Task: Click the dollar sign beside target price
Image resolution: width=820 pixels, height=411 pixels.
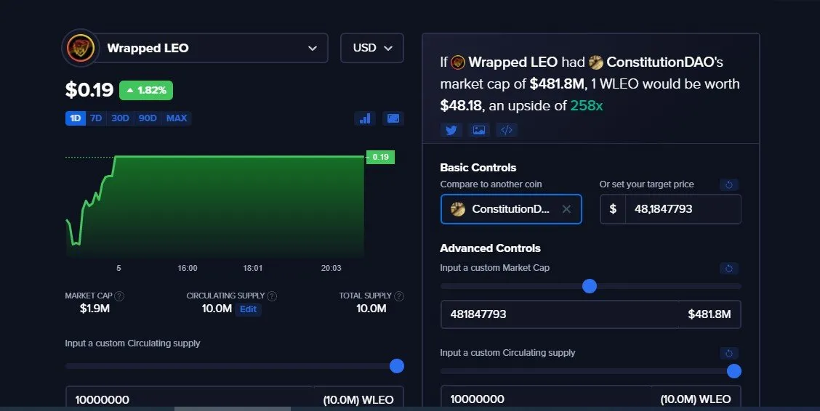Action: tap(613, 209)
